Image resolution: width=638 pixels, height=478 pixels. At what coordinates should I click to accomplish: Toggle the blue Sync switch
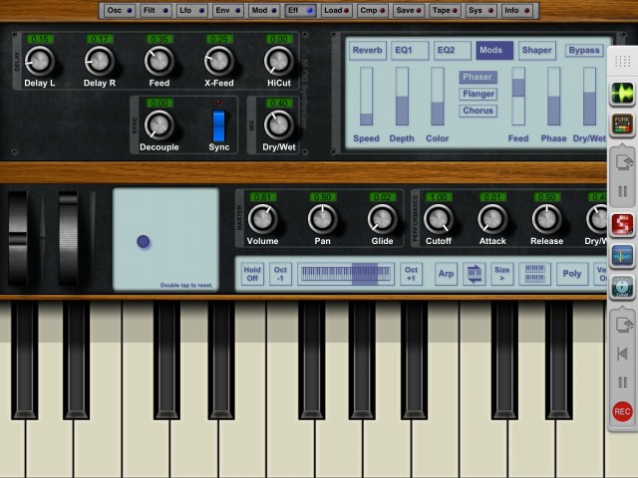point(219,126)
